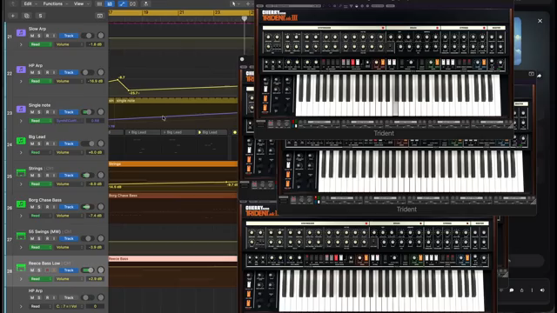The image size is (557, 313).
Task: Open the View menu
Action: coord(81,3)
